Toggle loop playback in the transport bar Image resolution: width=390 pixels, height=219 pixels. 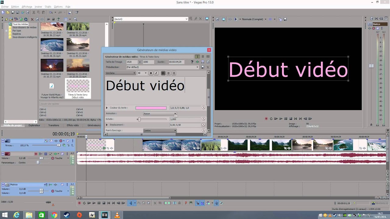point(84,203)
